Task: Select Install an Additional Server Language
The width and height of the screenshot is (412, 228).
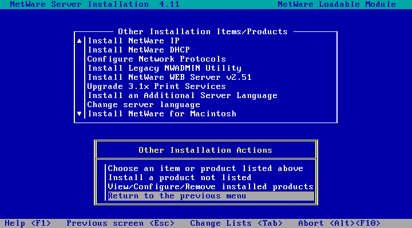Action: point(183,96)
